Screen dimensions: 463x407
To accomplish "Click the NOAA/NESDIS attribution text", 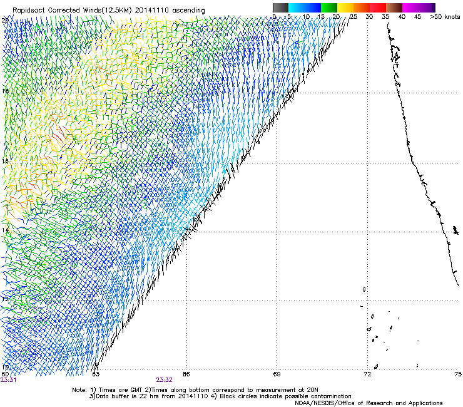I will coord(369,403).
